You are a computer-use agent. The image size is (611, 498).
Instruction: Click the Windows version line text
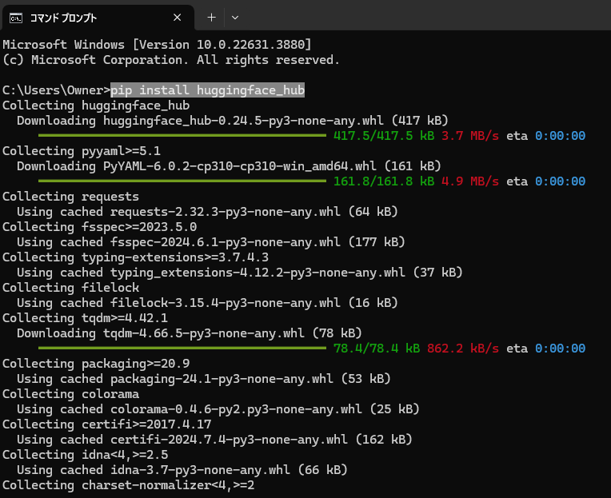(x=157, y=45)
